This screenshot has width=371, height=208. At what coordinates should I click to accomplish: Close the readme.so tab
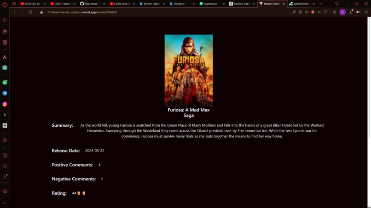[x=224, y=4]
